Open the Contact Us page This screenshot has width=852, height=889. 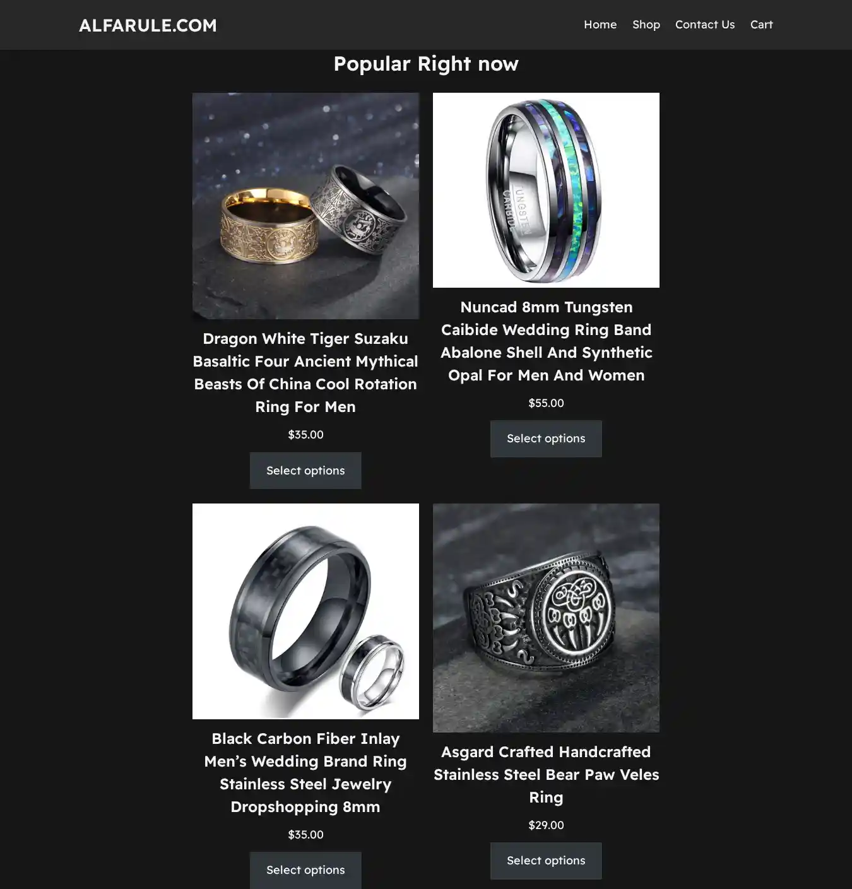pyautogui.click(x=705, y=25)
